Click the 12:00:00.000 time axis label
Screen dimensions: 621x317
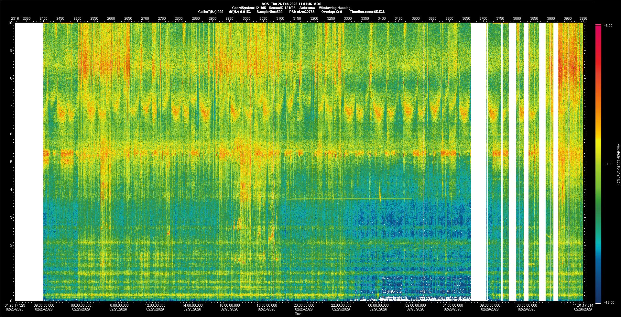pos(155,305)
